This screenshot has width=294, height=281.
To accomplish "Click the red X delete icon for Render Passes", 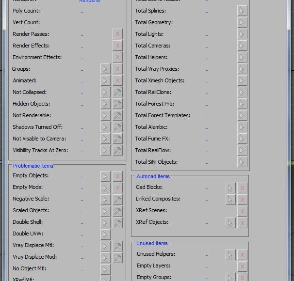I will click(117, 34).
